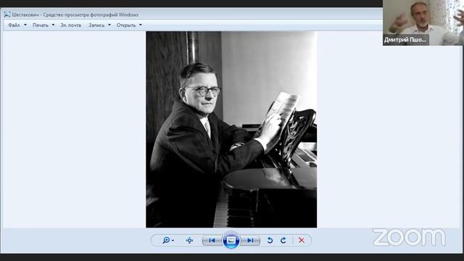Expand the Запись dropdown arrow
The image size is (464, 261).
pos(109,25)
